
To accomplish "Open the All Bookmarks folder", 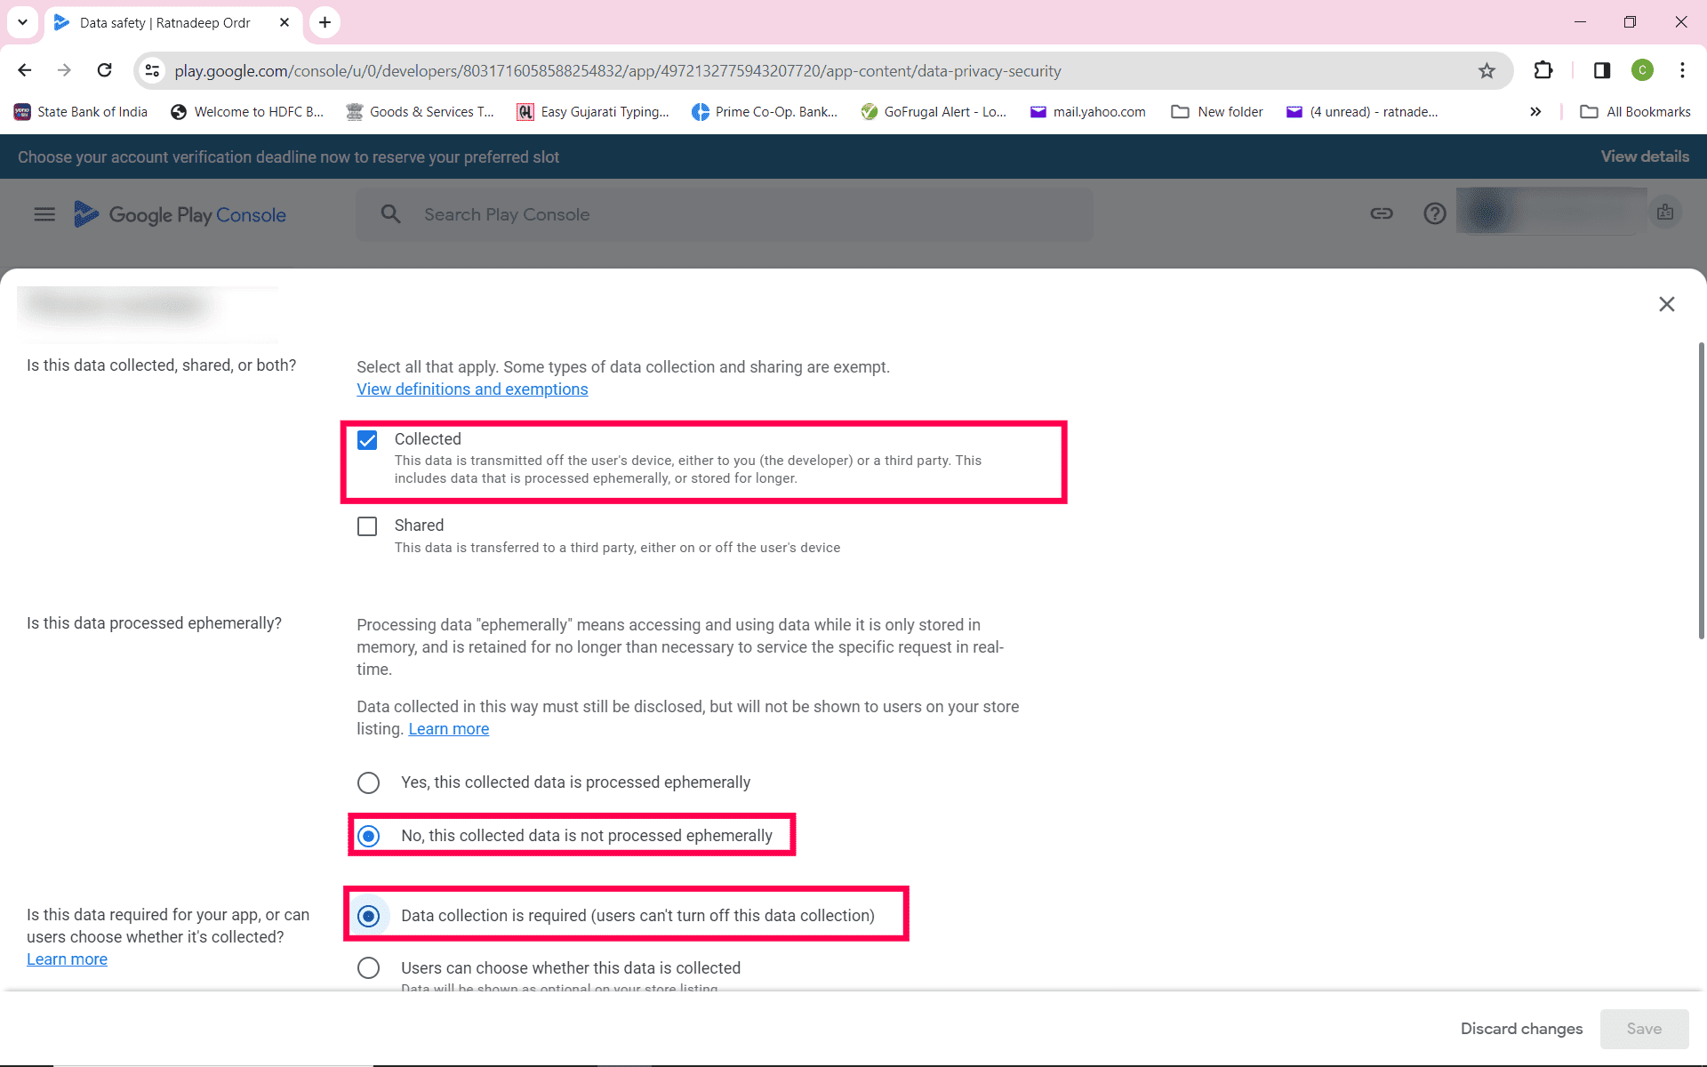I will tap(1635, 112).
